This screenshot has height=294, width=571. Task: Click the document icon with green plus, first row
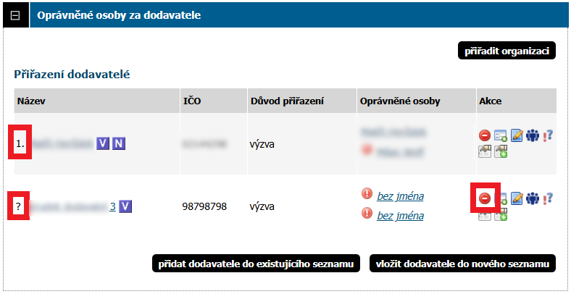click(501, 151)
